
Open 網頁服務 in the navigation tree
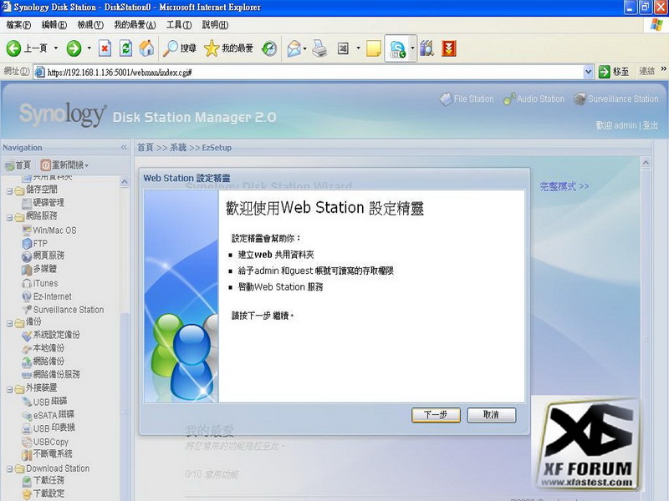pyautogui.click(x=43, y=256)
